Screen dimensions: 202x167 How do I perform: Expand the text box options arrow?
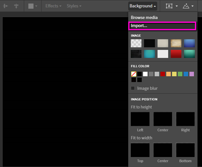coord(177,6)
